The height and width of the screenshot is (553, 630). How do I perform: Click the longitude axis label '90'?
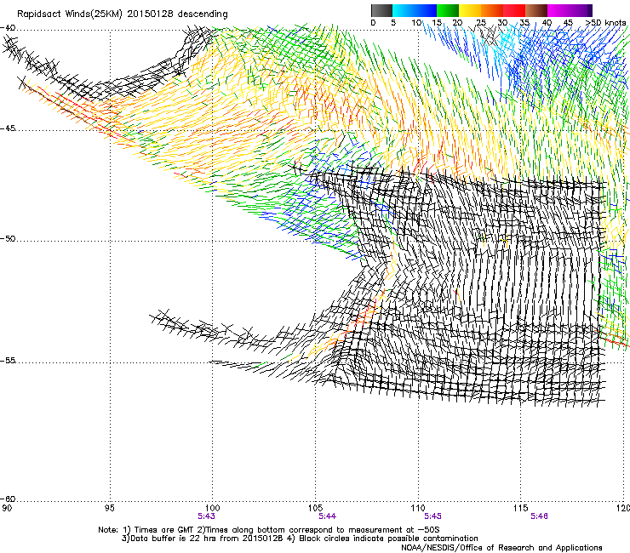[x=7, y=509]
